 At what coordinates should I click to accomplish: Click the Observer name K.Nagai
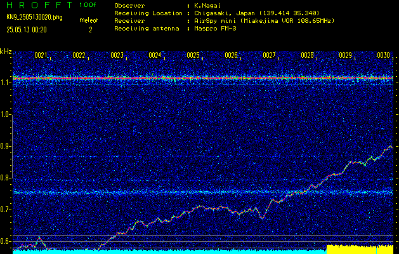[x=207, y=6]
